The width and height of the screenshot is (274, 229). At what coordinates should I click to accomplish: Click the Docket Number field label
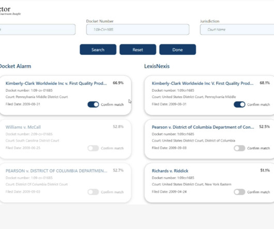pos(100,21)
